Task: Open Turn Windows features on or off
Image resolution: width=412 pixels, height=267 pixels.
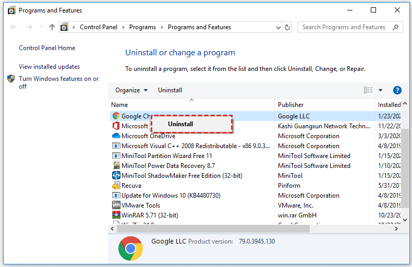Action: click(58, 82)
